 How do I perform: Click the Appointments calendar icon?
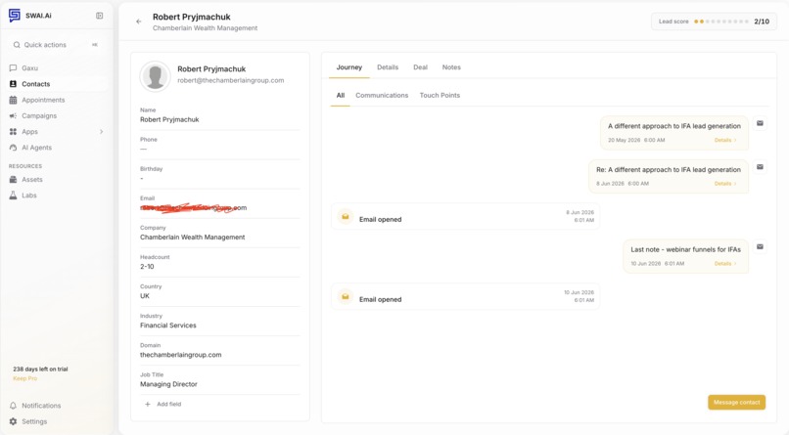(13, 100)
